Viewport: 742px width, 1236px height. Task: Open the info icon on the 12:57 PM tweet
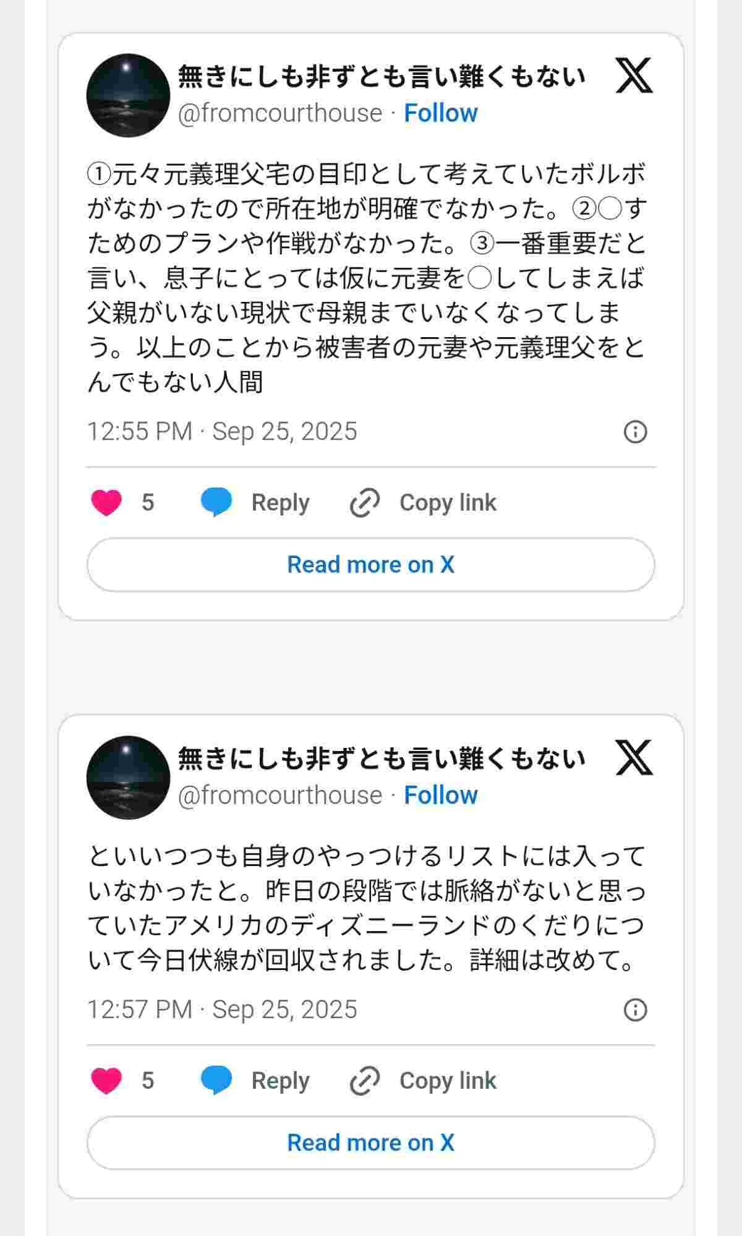(x=635, y=1010)
